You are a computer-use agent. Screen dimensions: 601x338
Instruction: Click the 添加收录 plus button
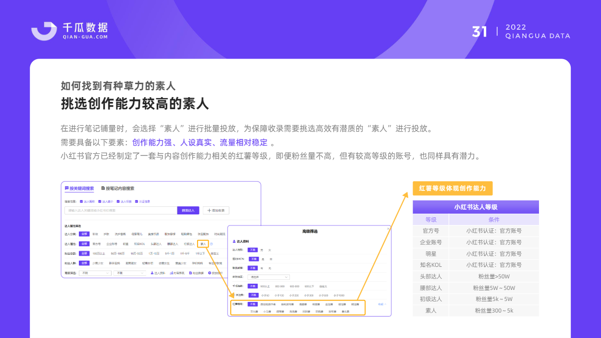pos(216,211)
